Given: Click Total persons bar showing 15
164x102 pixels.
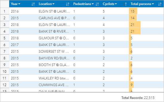Looking at the screenshot, I should pos(133,11).
